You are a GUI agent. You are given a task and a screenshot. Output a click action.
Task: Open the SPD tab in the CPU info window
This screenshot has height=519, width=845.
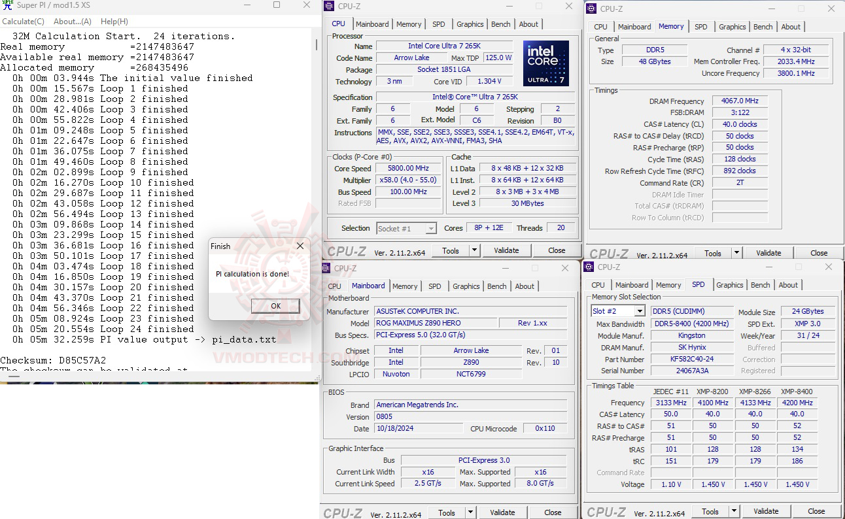[x=439, y=24]
